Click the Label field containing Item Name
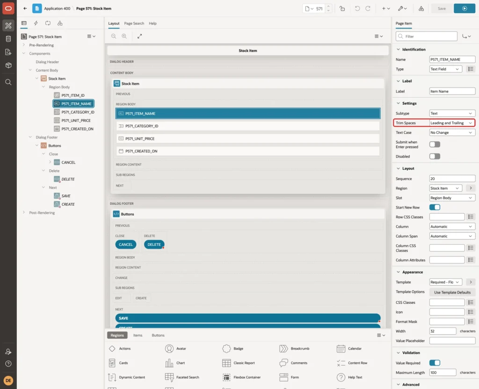This screenshot has height=389, width=479. point(452,91)
